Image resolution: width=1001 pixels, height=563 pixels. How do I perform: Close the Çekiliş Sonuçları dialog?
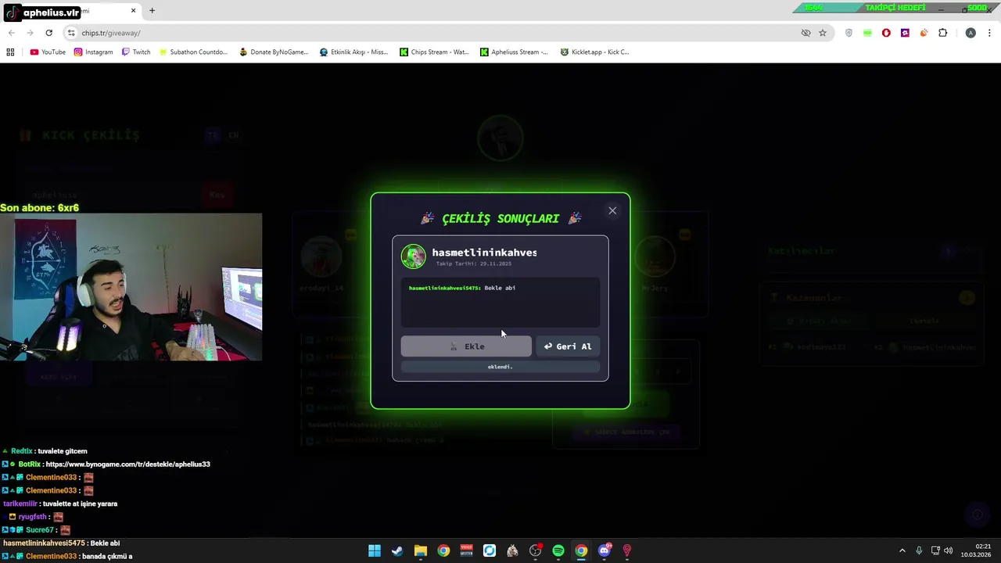(x=612, y=210)
